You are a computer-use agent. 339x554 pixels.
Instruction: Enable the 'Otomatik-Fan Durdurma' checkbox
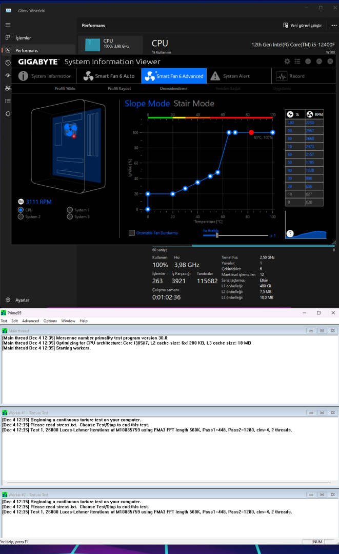pos(132,233)
